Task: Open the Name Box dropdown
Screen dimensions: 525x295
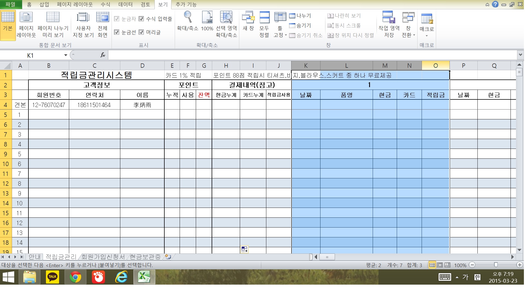Action: [66, 55]
